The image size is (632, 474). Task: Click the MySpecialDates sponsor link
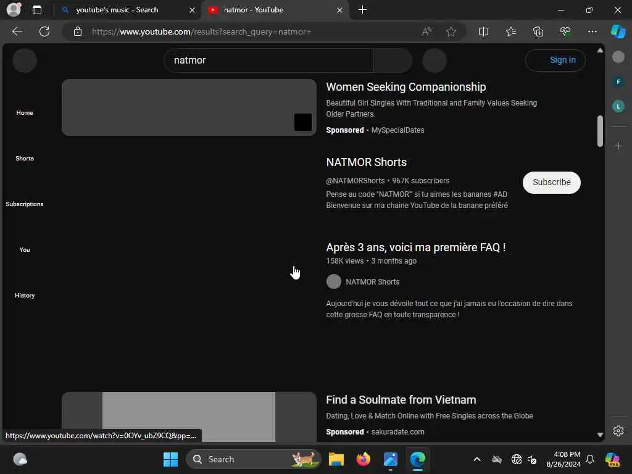coord(397,130)
